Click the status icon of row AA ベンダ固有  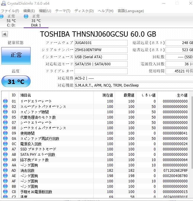pyautogui.click(x=5, y=165)
